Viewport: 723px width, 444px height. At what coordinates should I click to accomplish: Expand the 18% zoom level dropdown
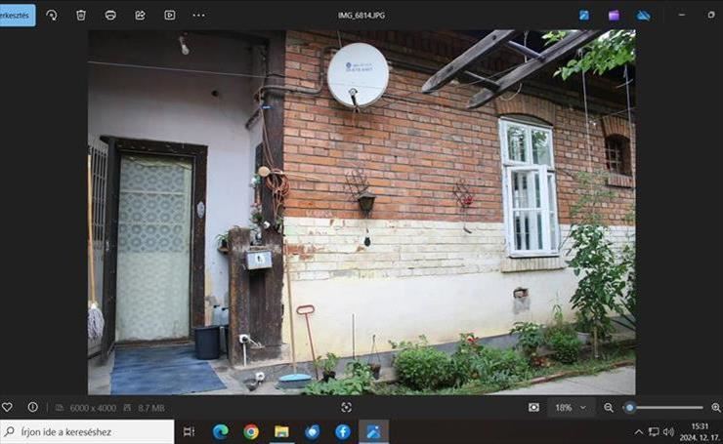[574, 407]
